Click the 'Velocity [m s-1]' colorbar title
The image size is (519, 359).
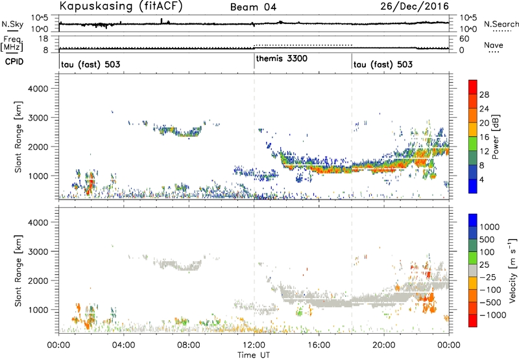point(513,270)
